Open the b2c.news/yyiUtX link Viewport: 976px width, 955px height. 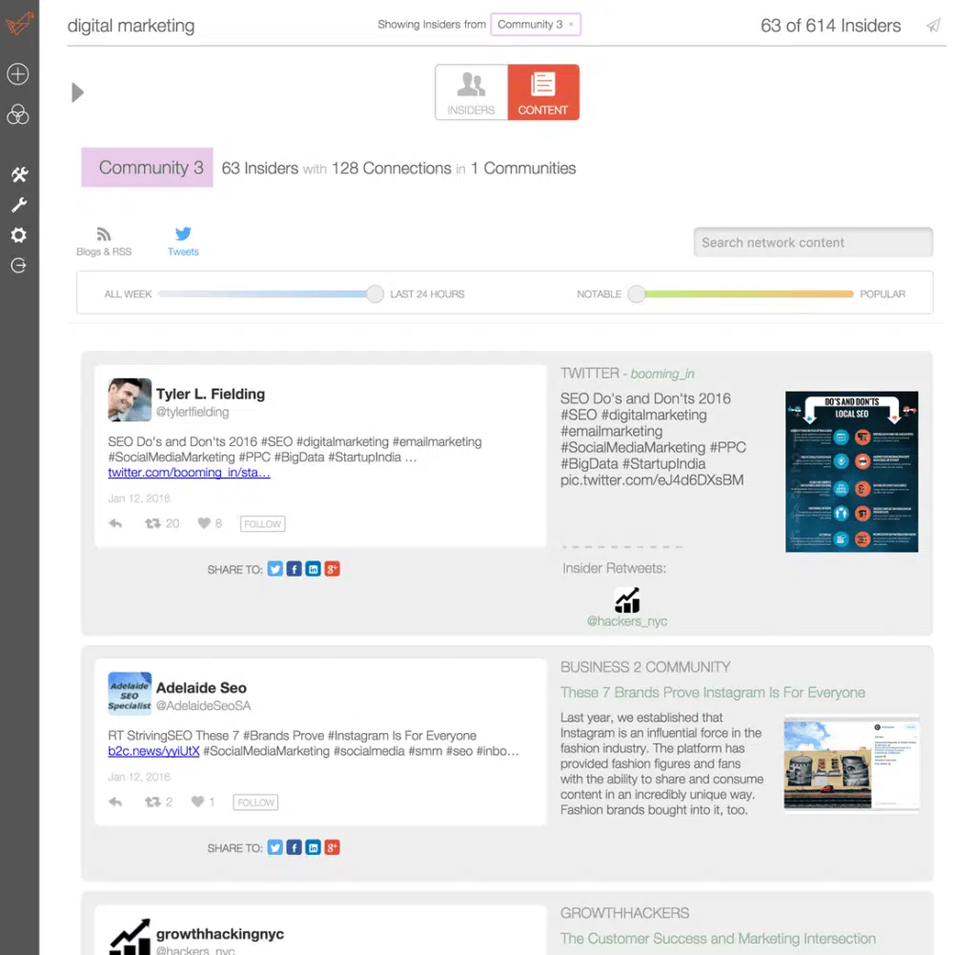153,751
